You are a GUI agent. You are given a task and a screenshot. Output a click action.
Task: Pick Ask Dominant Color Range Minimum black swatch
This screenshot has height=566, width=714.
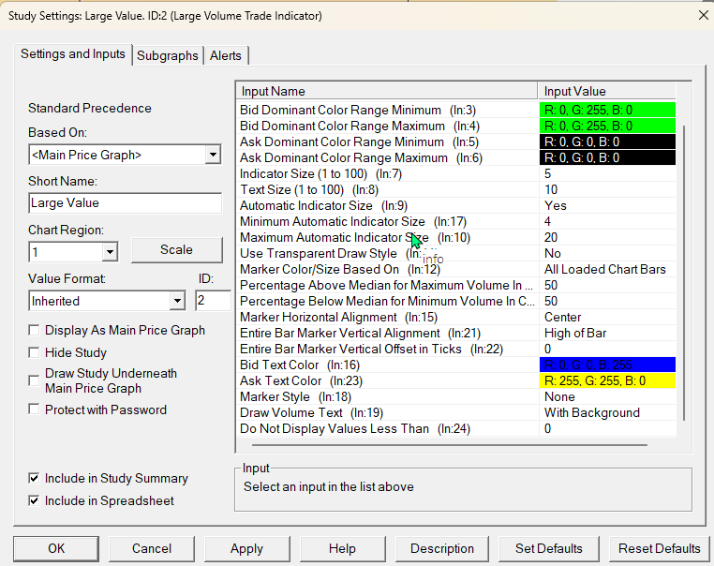point(607,142)
